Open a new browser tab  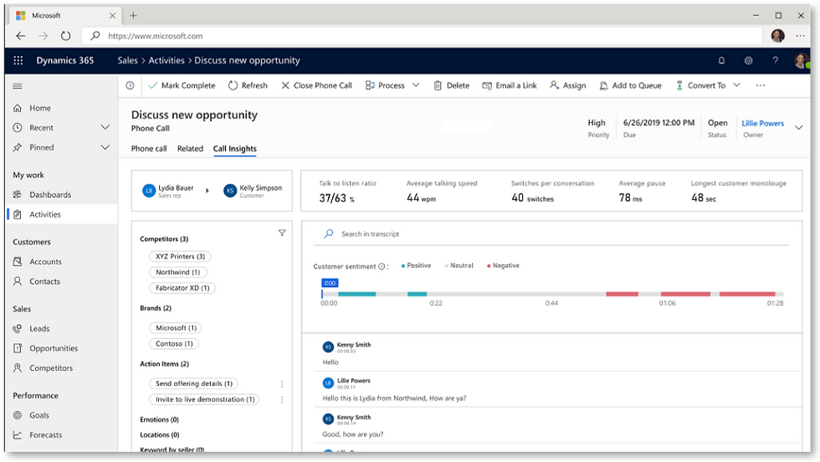tap(133, 16)
